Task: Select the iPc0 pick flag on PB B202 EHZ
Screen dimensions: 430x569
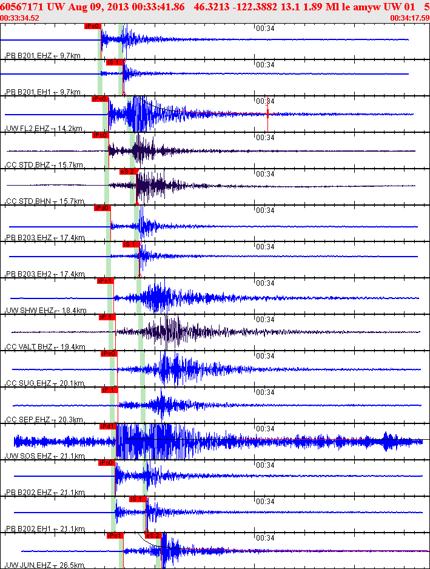Action: [x=107, y=463]
